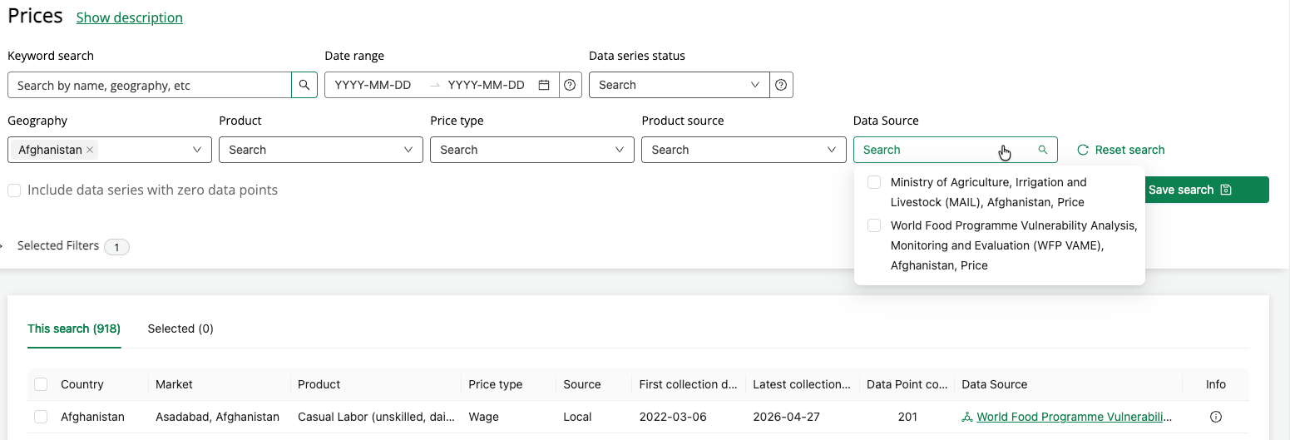Click the Price type column header
Viewport: 1290px width, 440px height.
pos(496,384)
